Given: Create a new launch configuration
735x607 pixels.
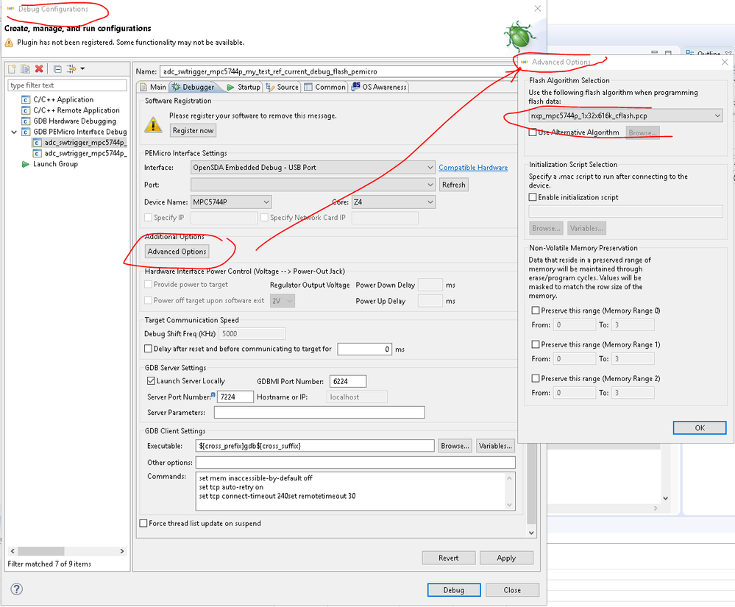Looking at the screenshot, I should 12,68.
